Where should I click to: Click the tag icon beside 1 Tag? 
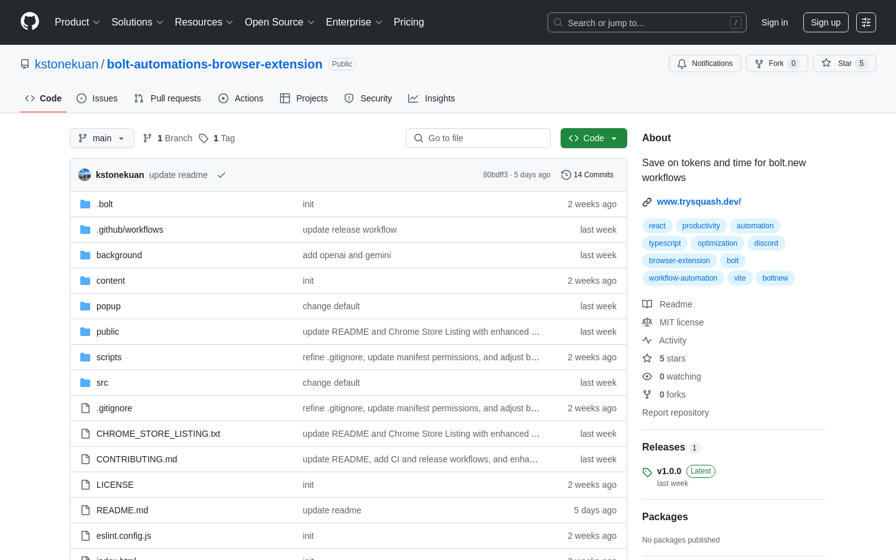tap(203, 138)
